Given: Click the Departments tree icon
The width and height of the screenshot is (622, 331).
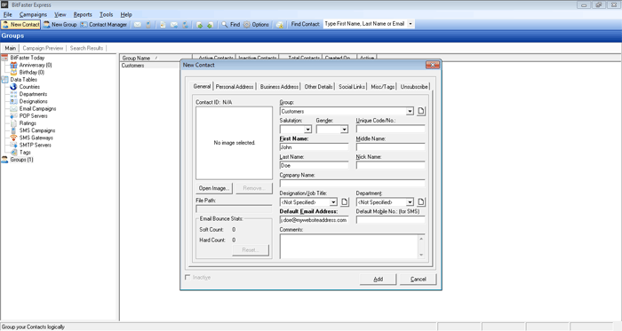Looking at the screenshot, I should [x=13, y=94].
